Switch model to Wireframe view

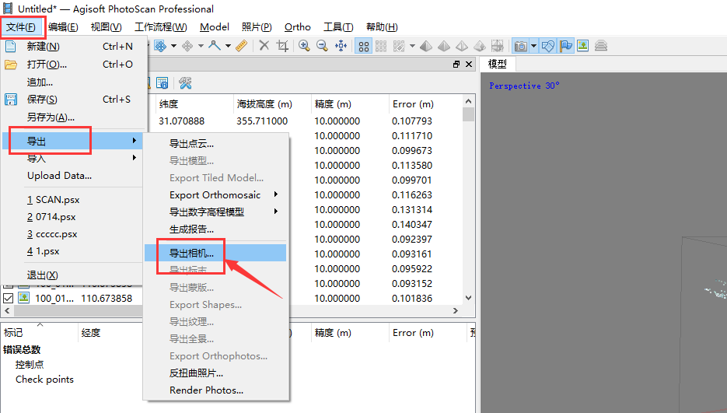click(462, 46)
